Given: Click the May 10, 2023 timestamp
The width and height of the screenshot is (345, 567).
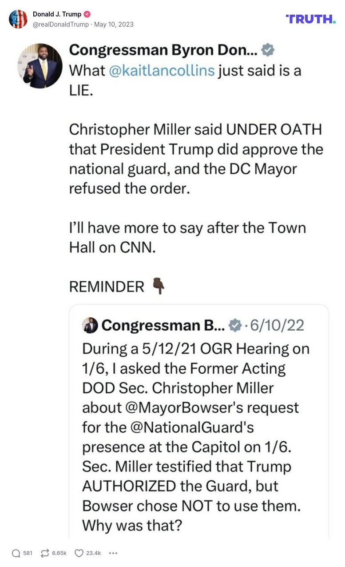Looking at the screenshot, I should point(114,24).
